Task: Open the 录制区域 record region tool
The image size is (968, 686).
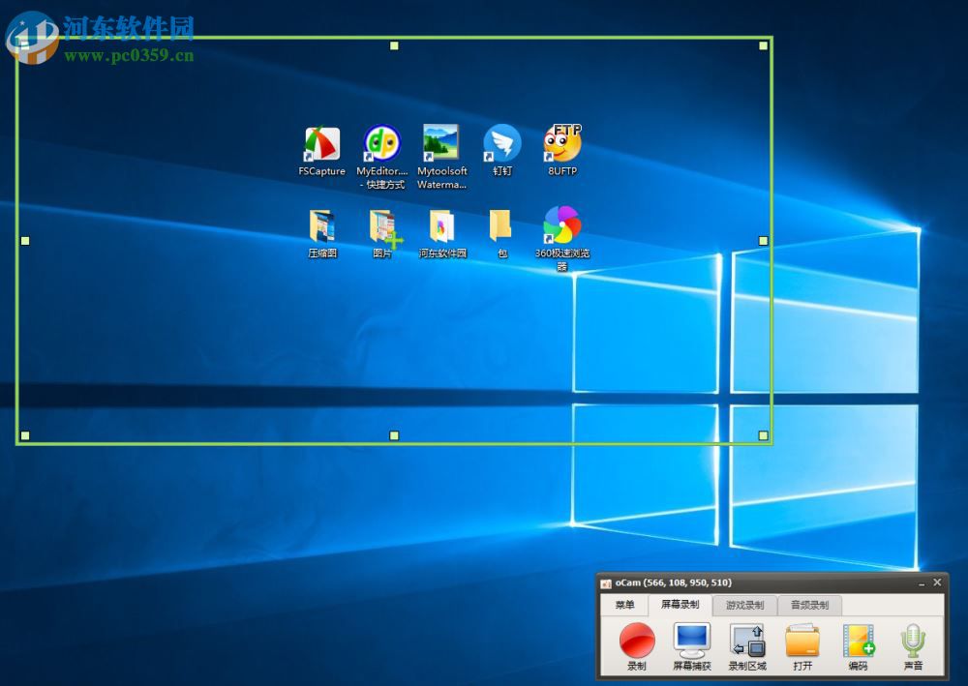Action: pyautogui.click(x=747, y=646)
